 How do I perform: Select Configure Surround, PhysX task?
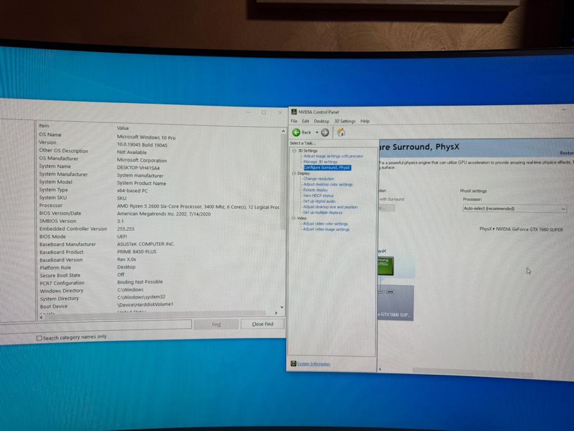327,167
